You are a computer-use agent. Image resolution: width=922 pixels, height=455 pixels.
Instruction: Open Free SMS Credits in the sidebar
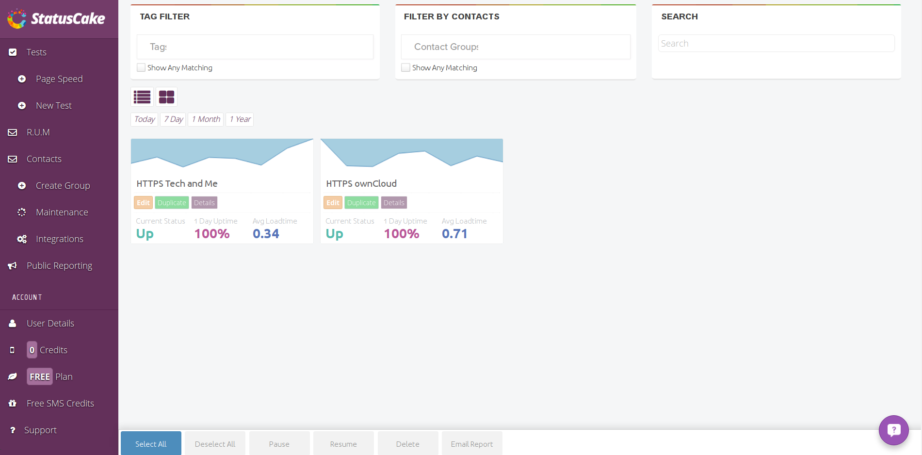coord(60,403)
